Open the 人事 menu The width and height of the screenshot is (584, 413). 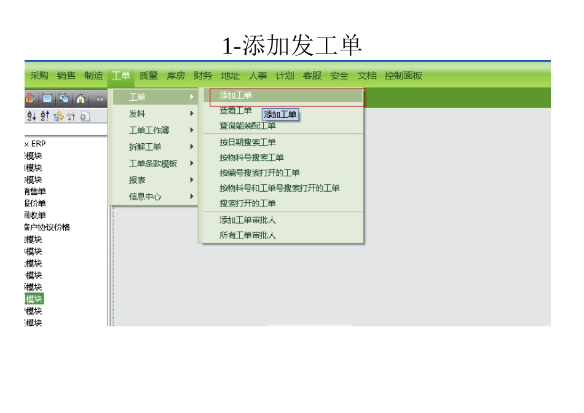tap(258, 76)
